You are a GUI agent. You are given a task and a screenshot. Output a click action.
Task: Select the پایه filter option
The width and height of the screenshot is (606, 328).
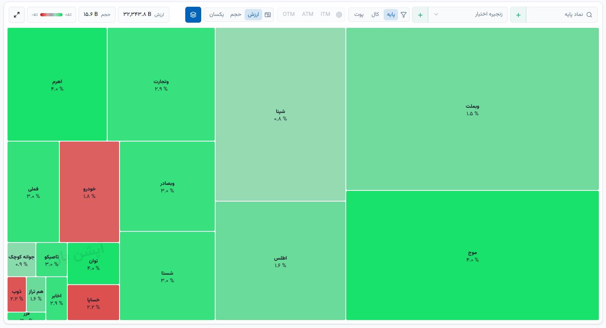(391, 15)
